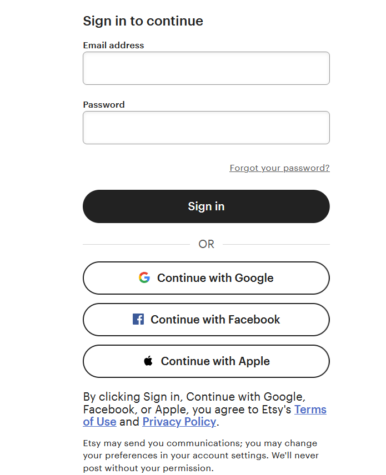Open the Privacy Policy link
The height and width of the screenshot is (475, 386).
tap(179, 422)
